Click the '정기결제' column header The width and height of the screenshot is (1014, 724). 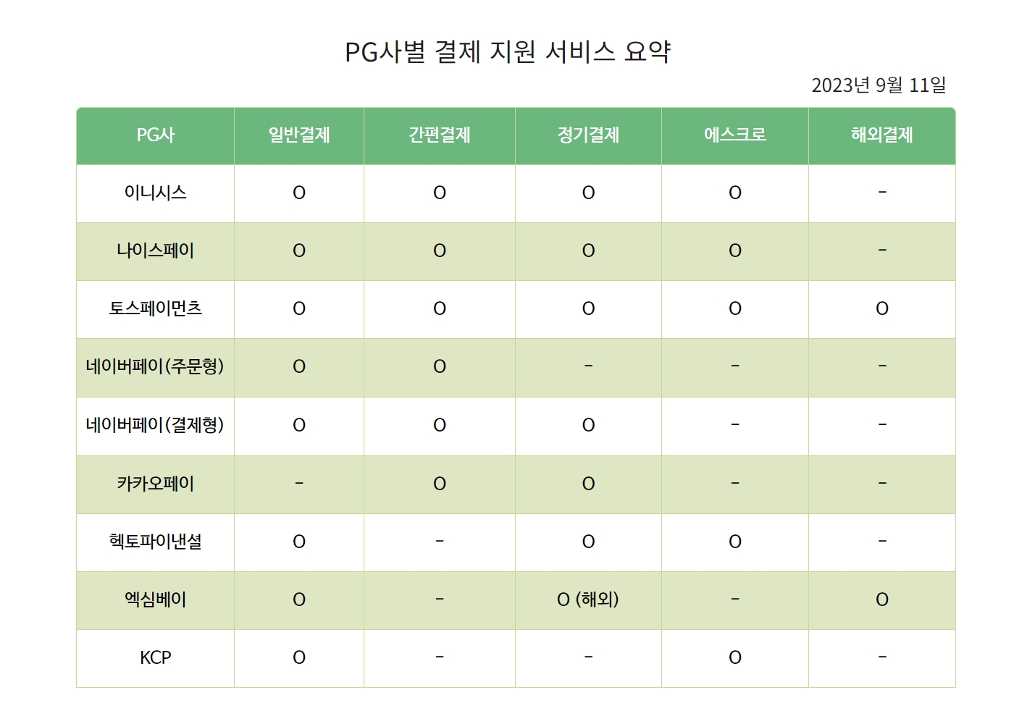tap(588, 135)
